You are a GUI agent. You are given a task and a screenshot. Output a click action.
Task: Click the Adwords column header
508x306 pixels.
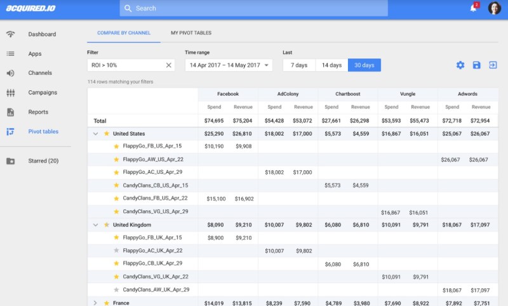coord(467,94)
